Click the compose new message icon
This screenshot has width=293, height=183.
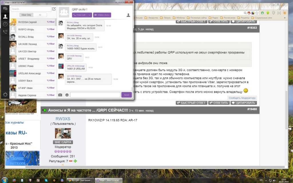click(x=54, y=9)
